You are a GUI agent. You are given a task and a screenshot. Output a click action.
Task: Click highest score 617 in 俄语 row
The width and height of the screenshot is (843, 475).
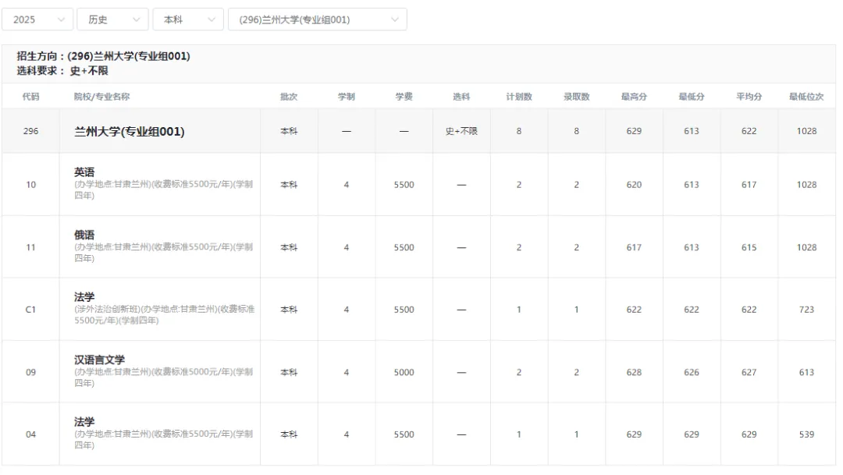[x=634, y=248]
